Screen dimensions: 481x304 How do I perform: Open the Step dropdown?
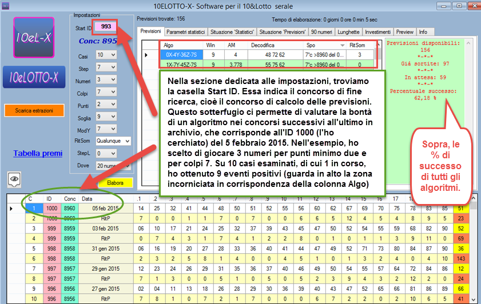[106, 67]
